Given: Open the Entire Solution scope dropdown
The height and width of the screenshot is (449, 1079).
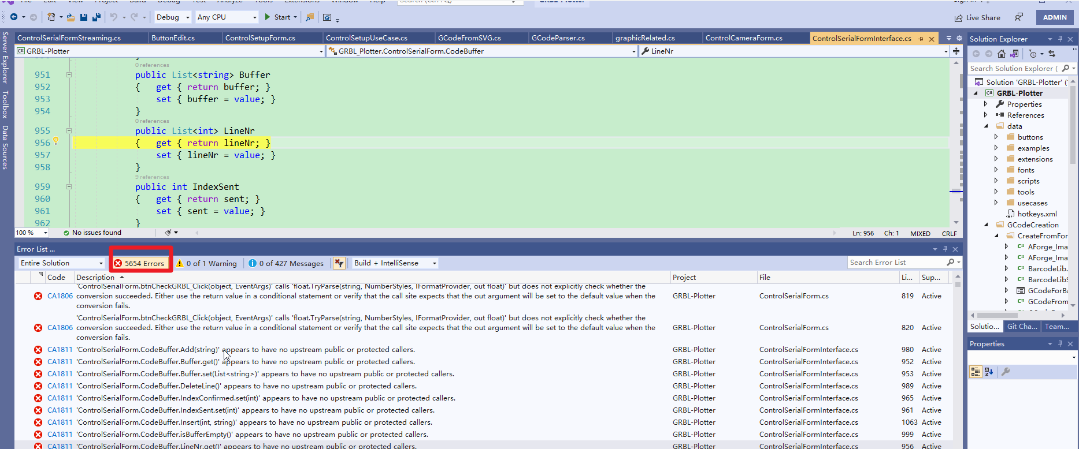Looking at the screenshot, I should pos(61,263).
